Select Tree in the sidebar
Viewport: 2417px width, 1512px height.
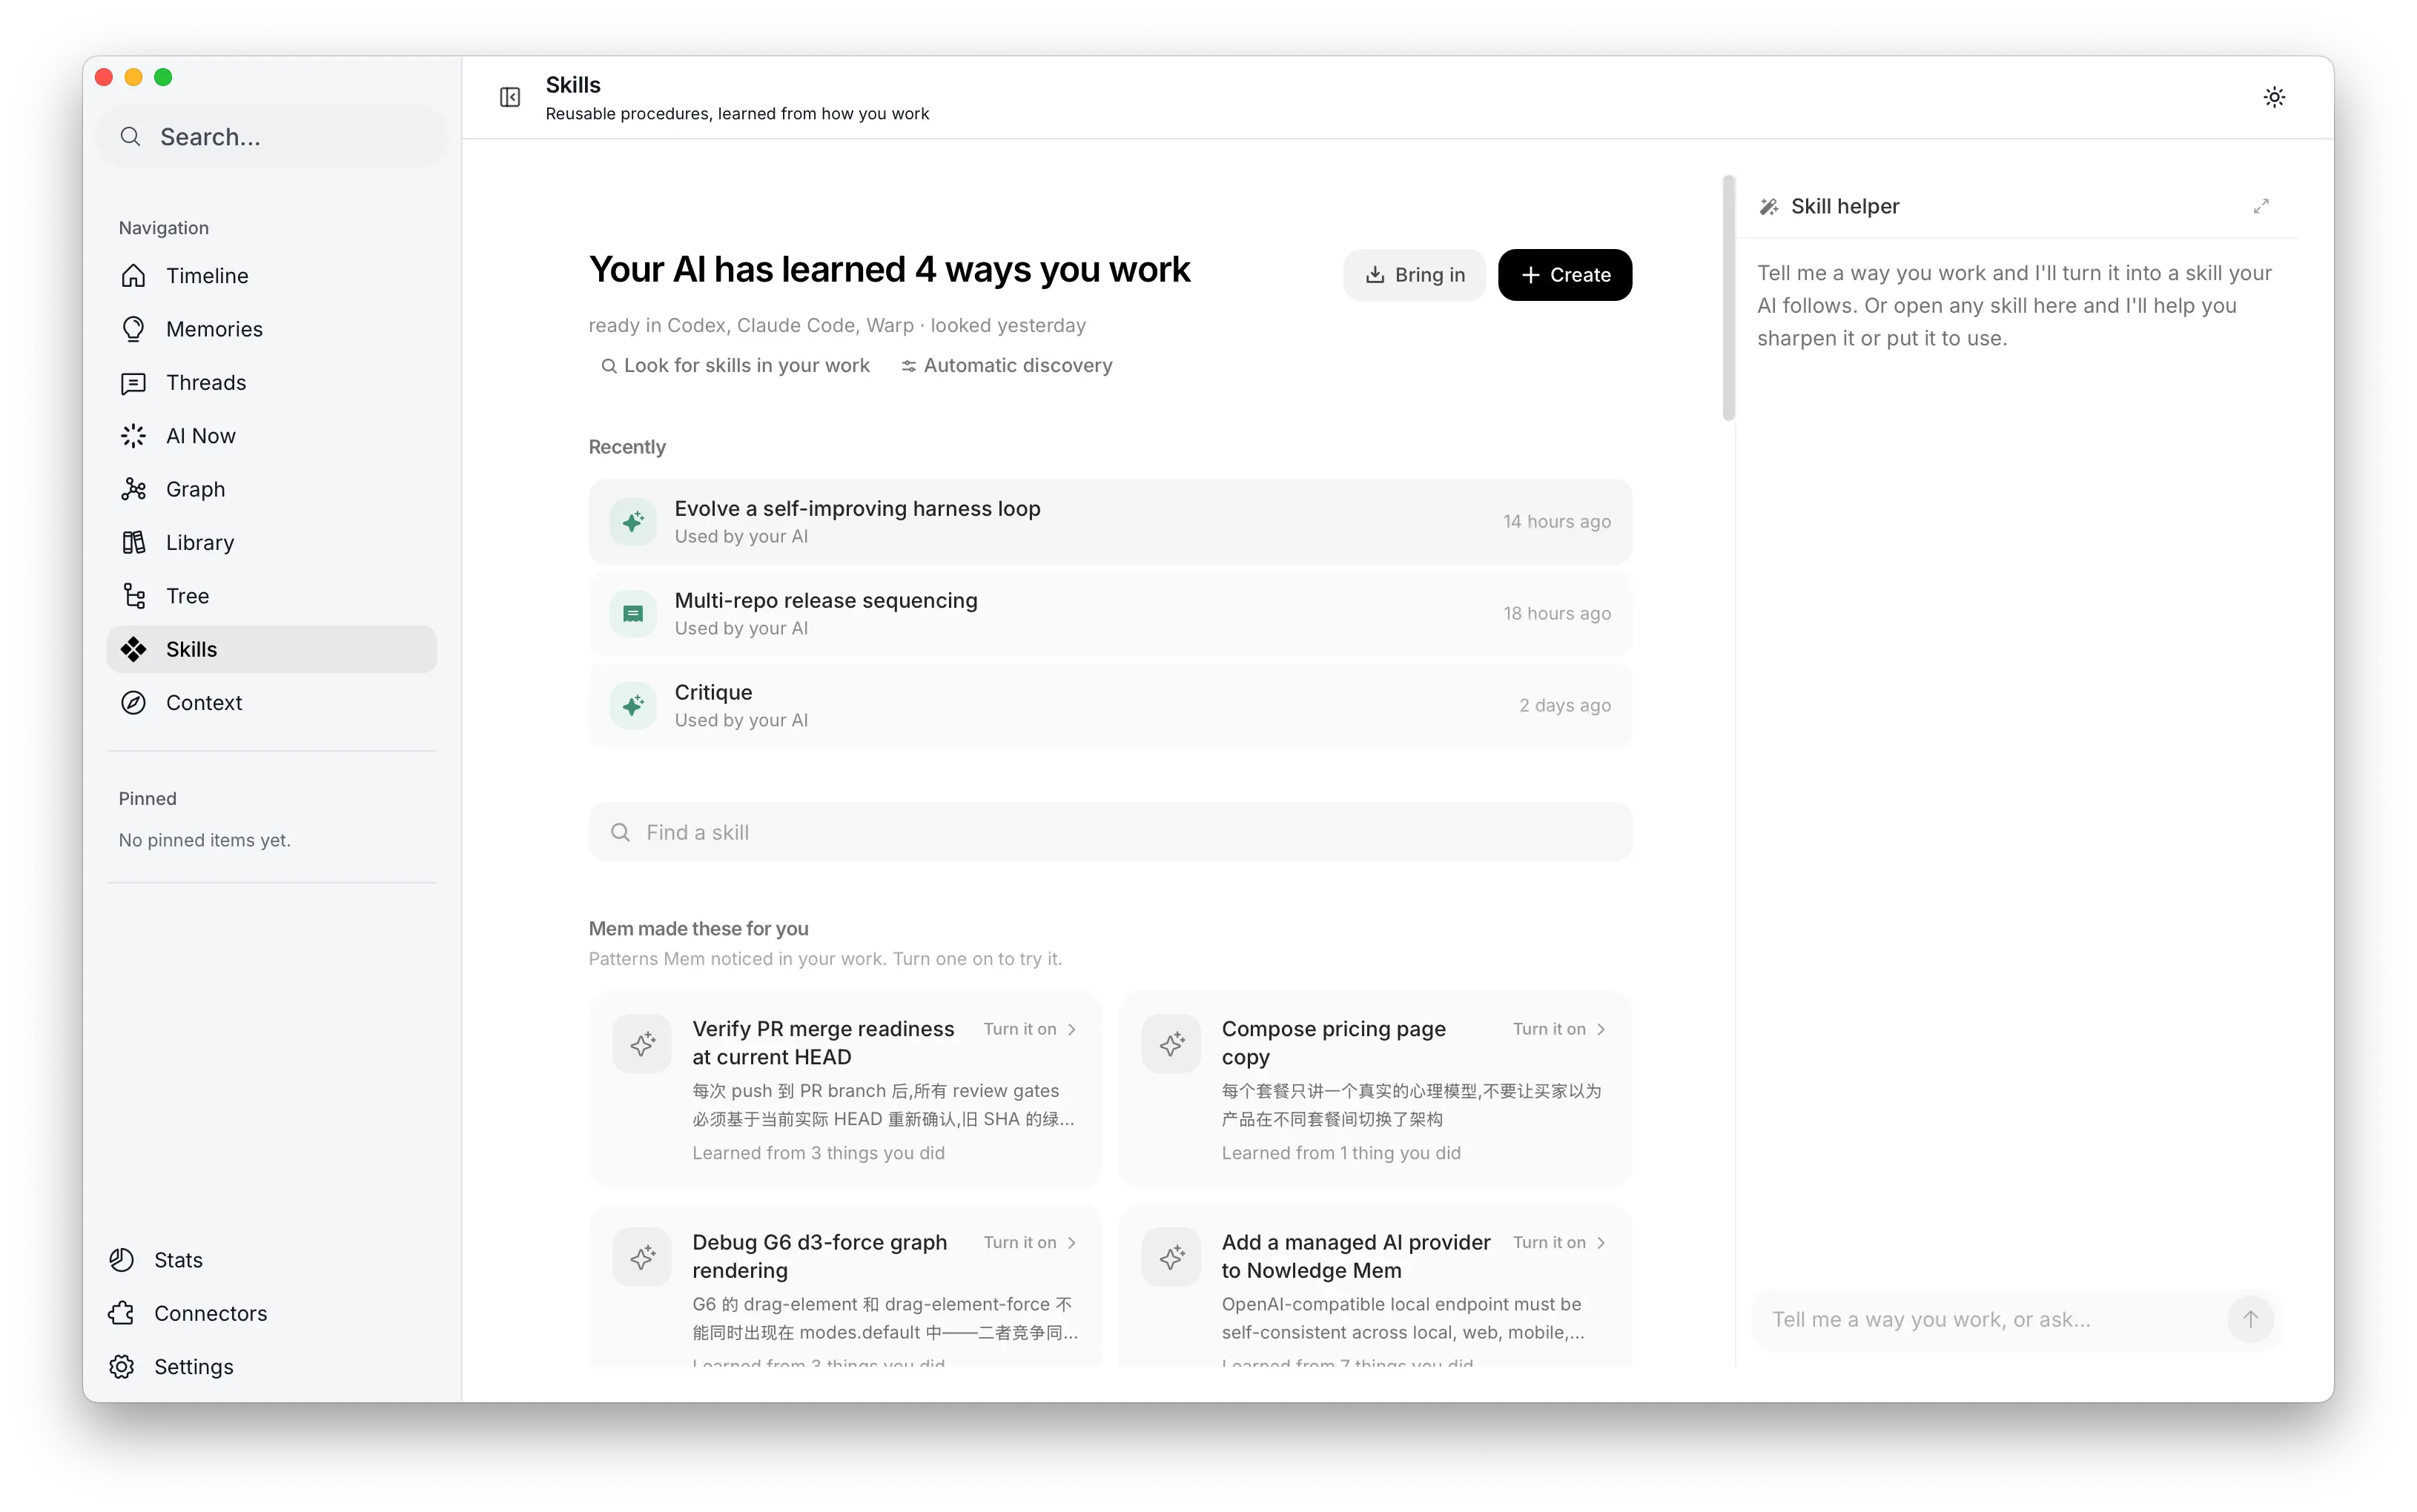click(272, 596)
